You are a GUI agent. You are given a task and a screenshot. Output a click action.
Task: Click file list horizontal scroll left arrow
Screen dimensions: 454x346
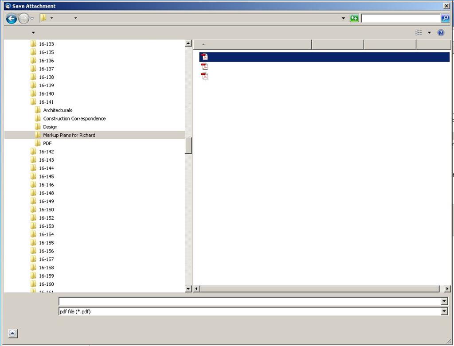click(x=196, y=289)
